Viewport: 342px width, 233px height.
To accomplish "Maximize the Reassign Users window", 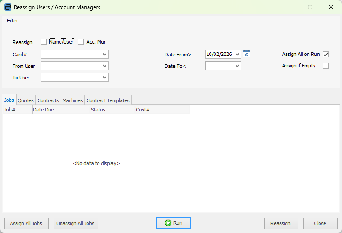I will coord(310,7).
